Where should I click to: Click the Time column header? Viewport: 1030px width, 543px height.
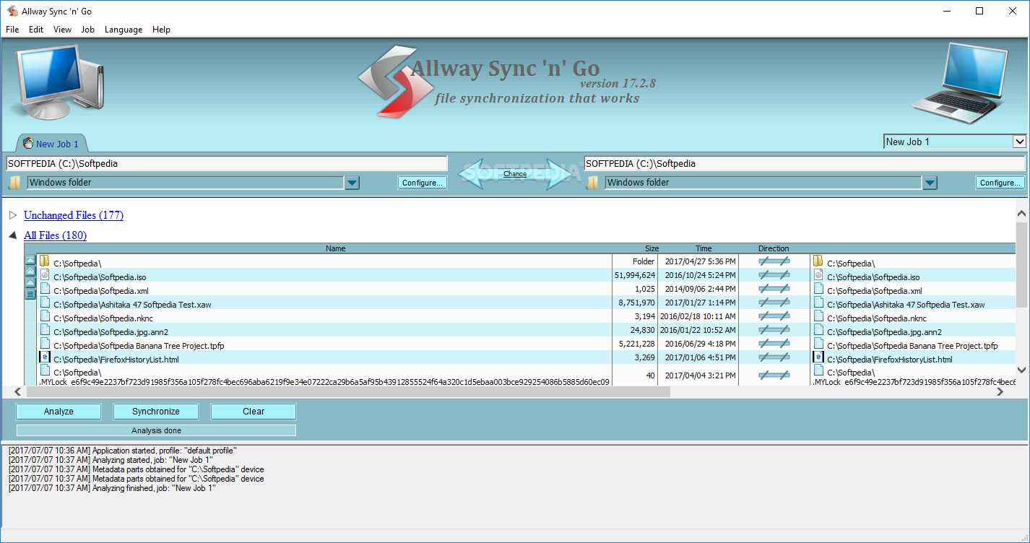click(x=704, y=248)
